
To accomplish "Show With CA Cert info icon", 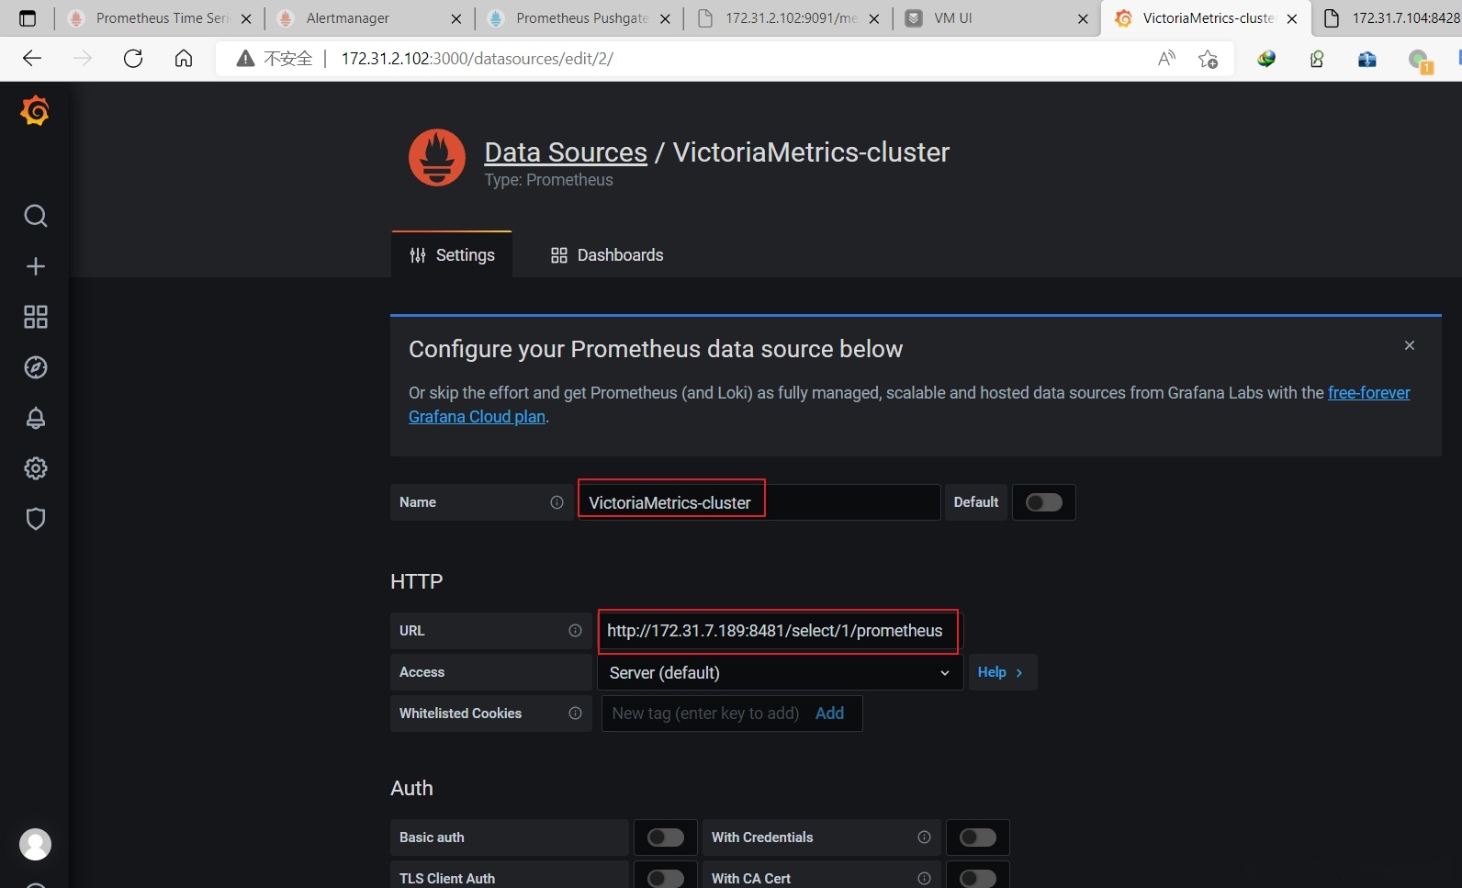I will coord(924,879).
